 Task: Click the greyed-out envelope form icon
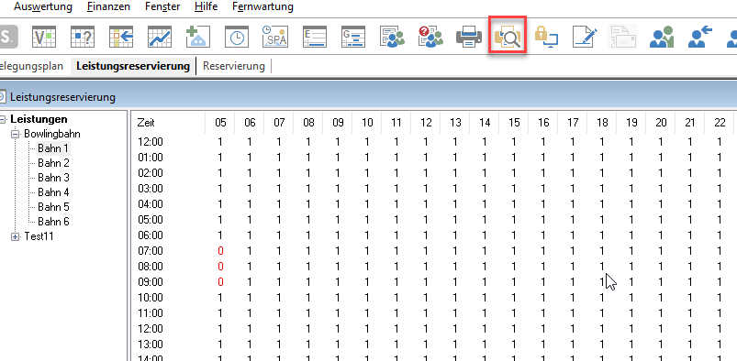point(623,37)
